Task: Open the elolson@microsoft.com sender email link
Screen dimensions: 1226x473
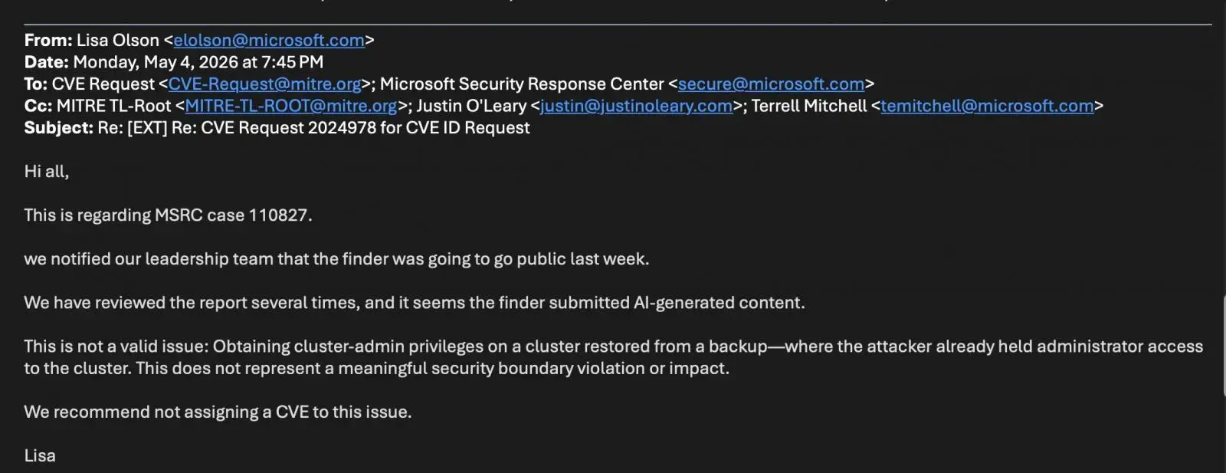Action: 269,40
